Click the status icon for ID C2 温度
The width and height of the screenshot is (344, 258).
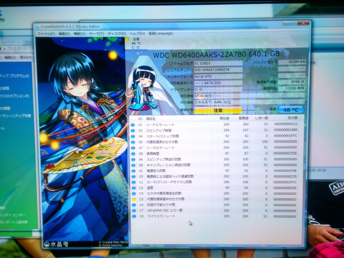click(133, 188)
